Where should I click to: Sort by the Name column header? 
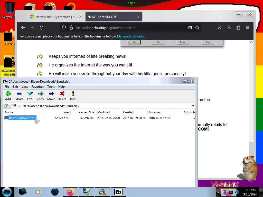pos(24,112)
